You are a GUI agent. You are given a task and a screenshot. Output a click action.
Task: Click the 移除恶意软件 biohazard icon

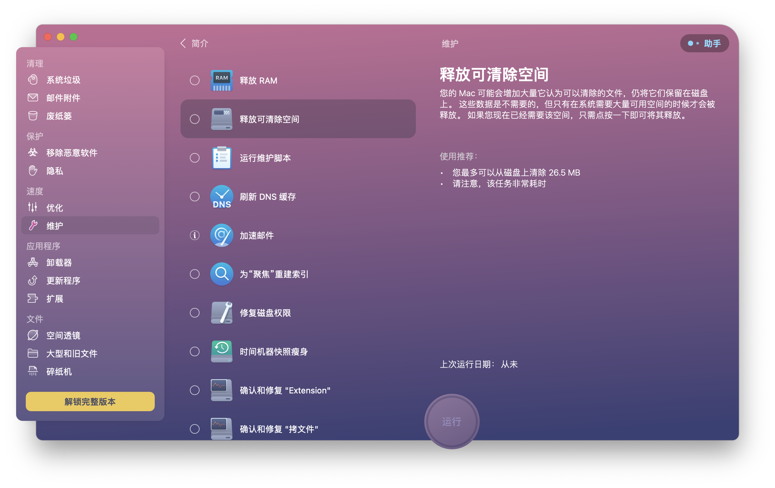coord(33,153)
